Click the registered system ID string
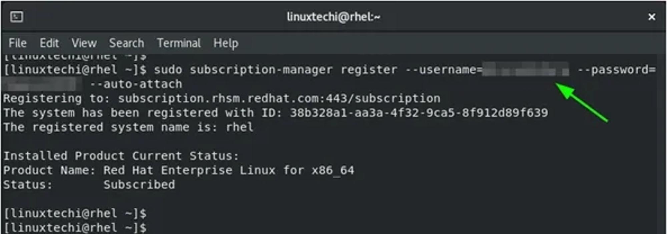Image resolution: width=667 pixels, height=234 pixels. point(419,113)
